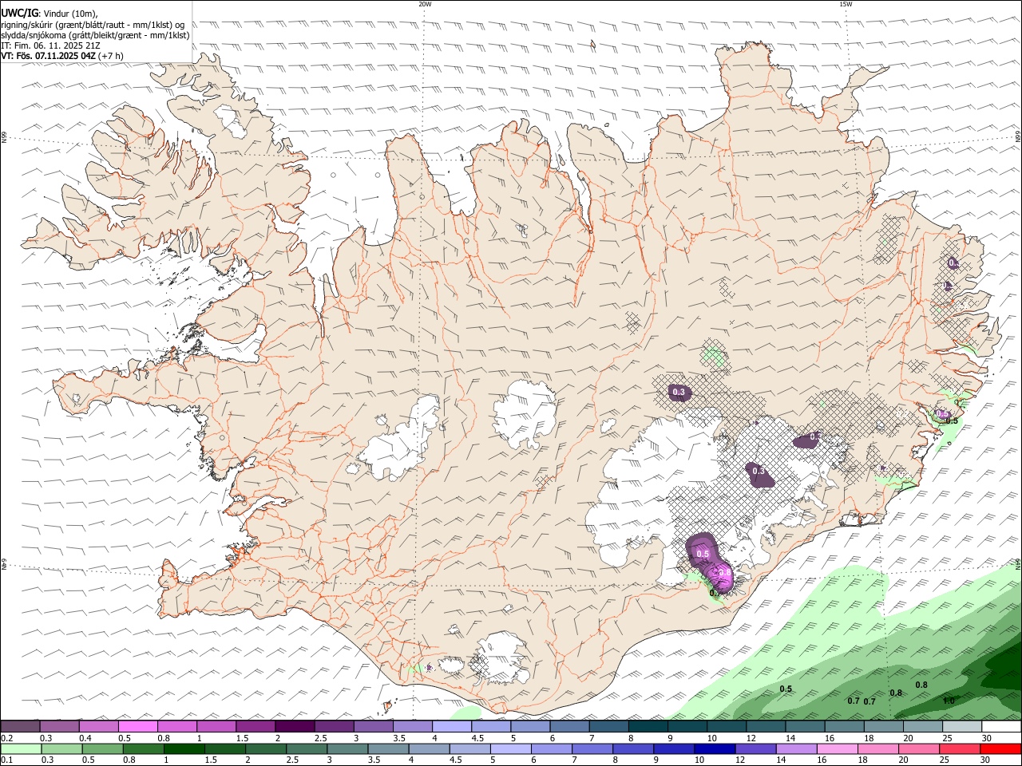1022x766 pixels.
Task: Click the light pink swatch labeled 16 in lower legend
Action: point(838,749)
